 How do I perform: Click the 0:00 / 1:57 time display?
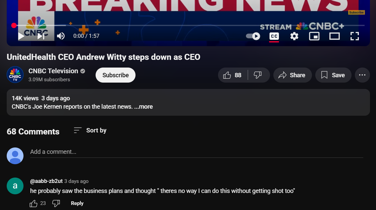[86, 36]
